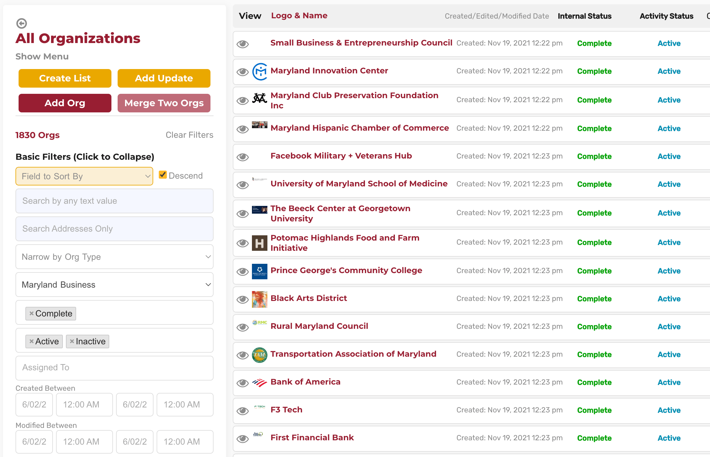Screen dimensions: 710x457
Task: Click Add Org button
Action: tap(65, 103)
